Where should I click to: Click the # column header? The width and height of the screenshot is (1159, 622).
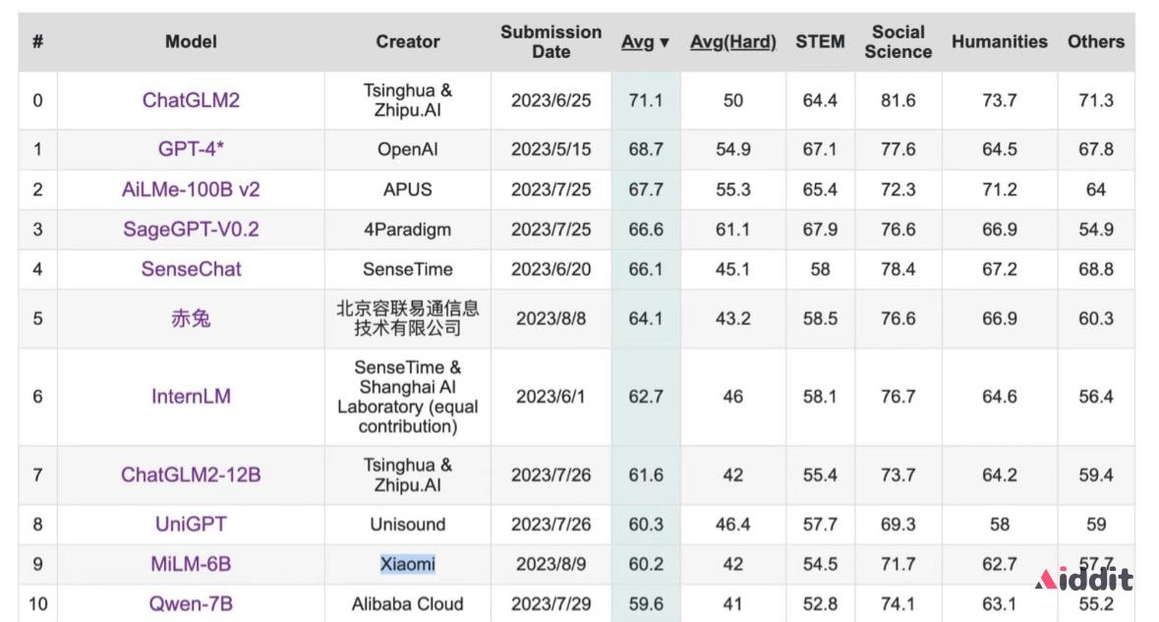point(37,42)
